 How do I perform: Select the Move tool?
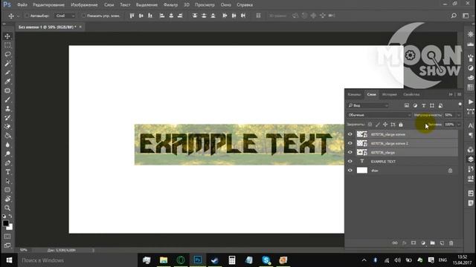(7, 36)
